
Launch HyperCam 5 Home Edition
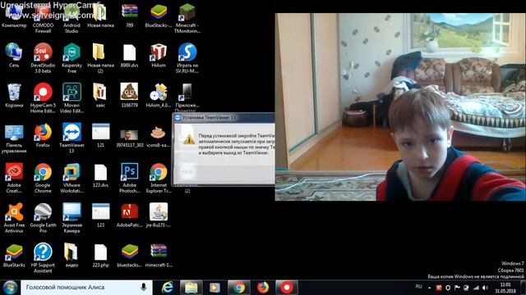[43, 98]
